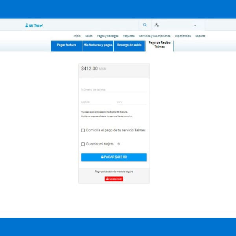This screenshot has height=236, width=236.
Task: Click the Mi Telcel logo
Action: click(34, 25)
